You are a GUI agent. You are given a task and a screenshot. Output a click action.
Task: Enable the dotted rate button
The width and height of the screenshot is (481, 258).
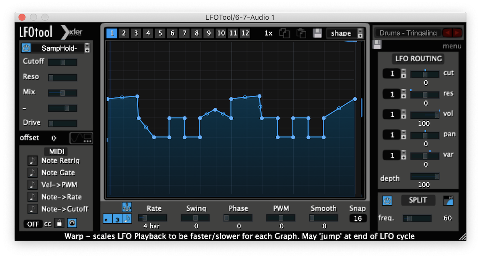(x=107, y=218)
